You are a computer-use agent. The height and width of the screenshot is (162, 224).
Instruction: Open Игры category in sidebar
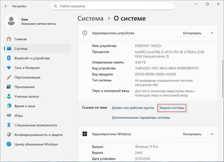point(19,115)
